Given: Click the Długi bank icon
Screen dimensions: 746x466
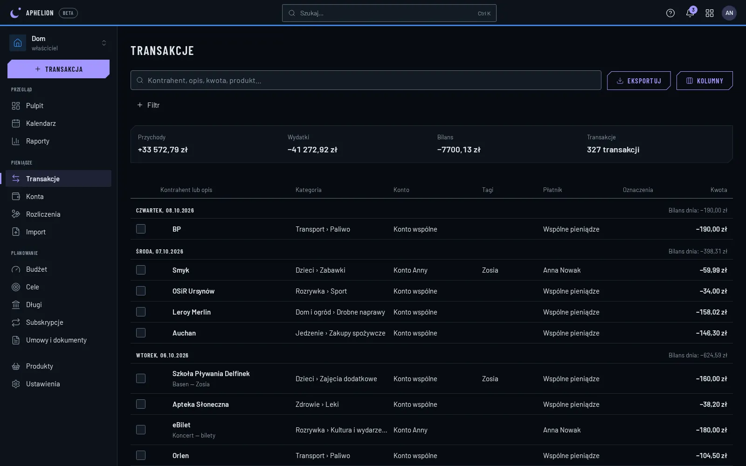Looking at the screenshot, I should [16, 305].
